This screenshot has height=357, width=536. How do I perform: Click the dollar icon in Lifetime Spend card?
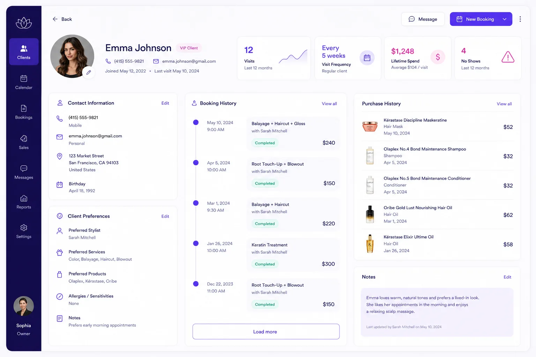point(438,57)
